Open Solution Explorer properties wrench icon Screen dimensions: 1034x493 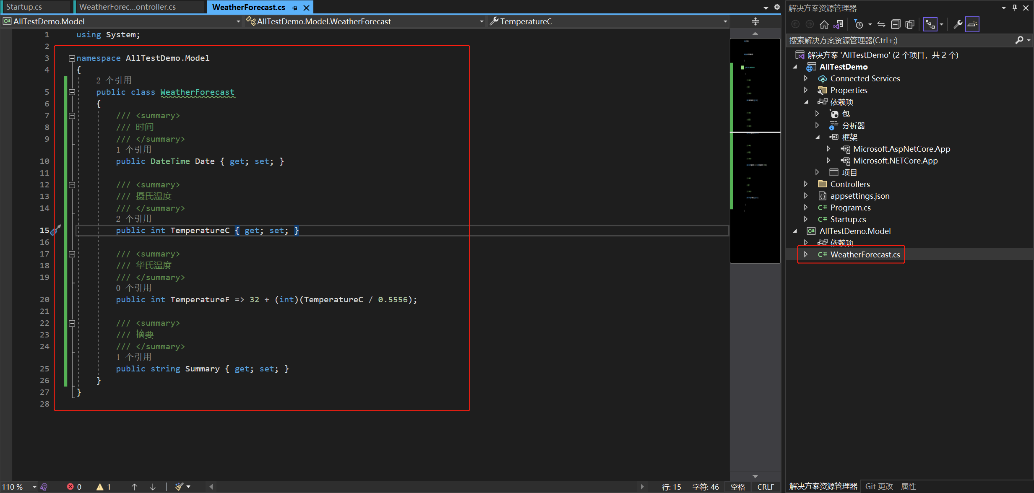click(958, 24)
